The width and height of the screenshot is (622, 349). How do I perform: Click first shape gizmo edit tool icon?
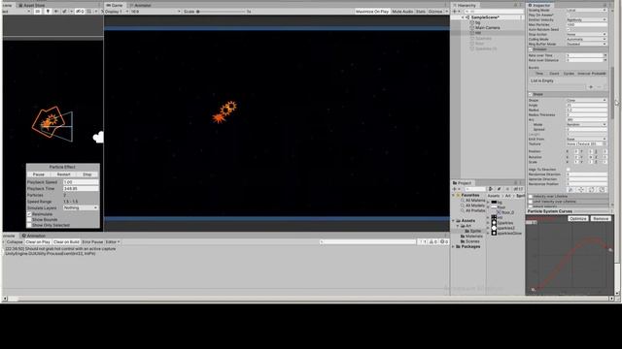point(570,190)
